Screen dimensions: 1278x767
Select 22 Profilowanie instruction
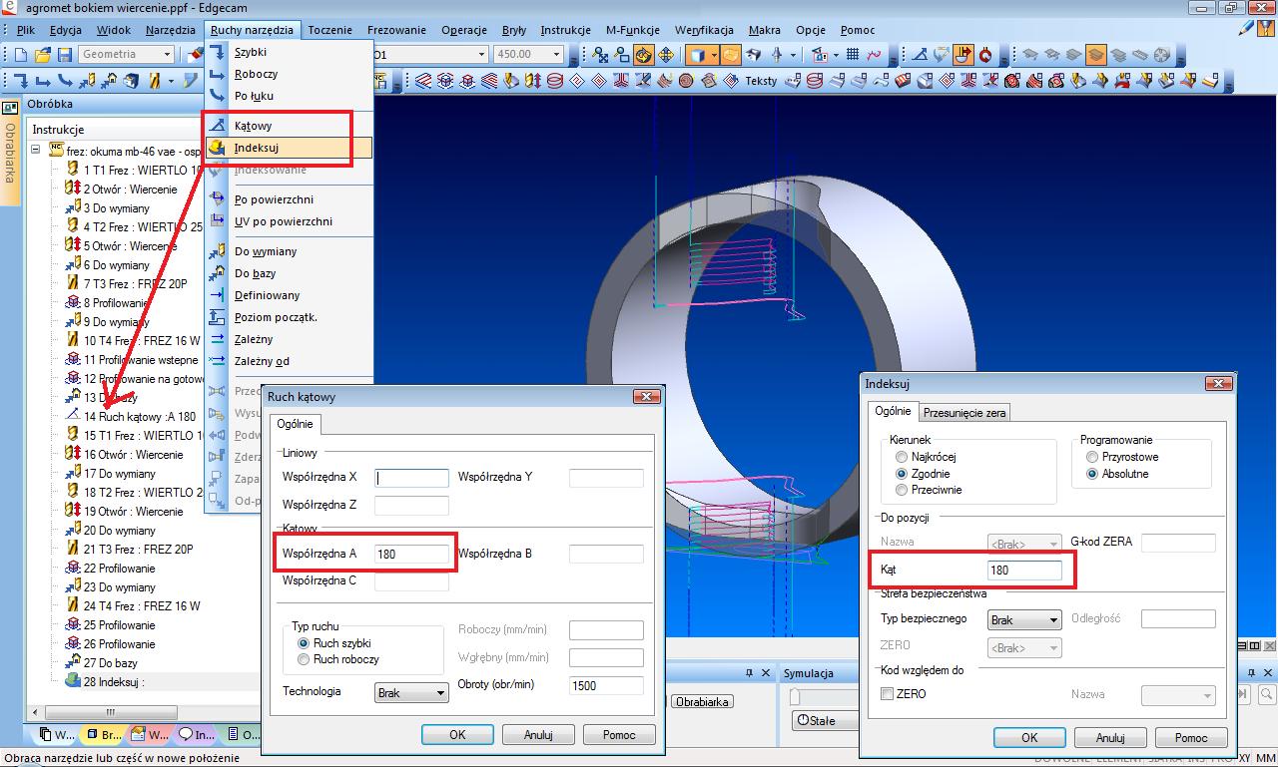(119, 568)
